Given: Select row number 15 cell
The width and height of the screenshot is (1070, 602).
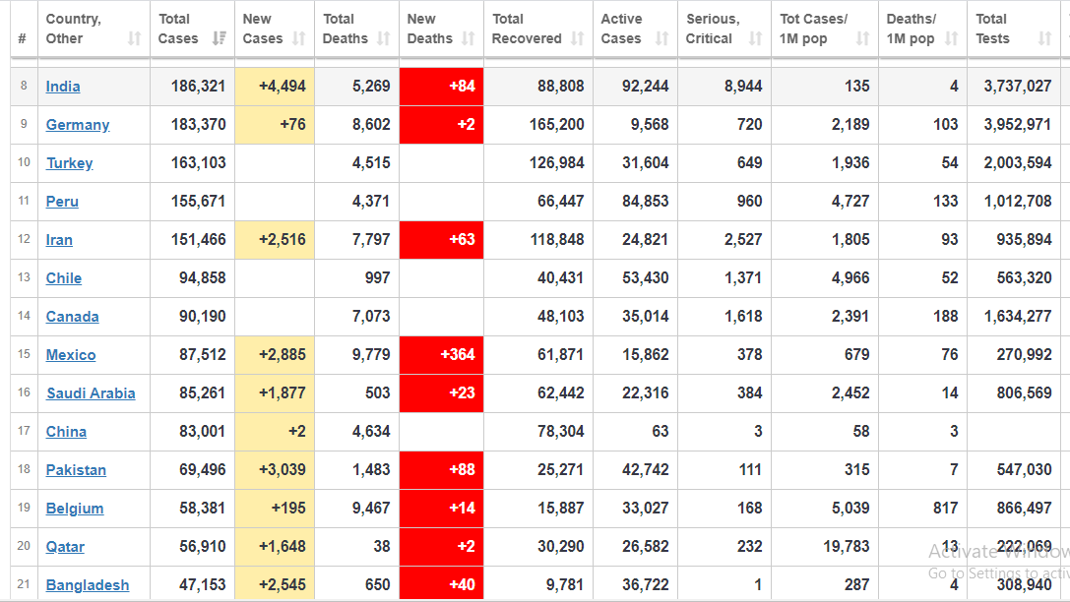Looking at the screenshot, I should pyautogui.click(x=24, y=354).
